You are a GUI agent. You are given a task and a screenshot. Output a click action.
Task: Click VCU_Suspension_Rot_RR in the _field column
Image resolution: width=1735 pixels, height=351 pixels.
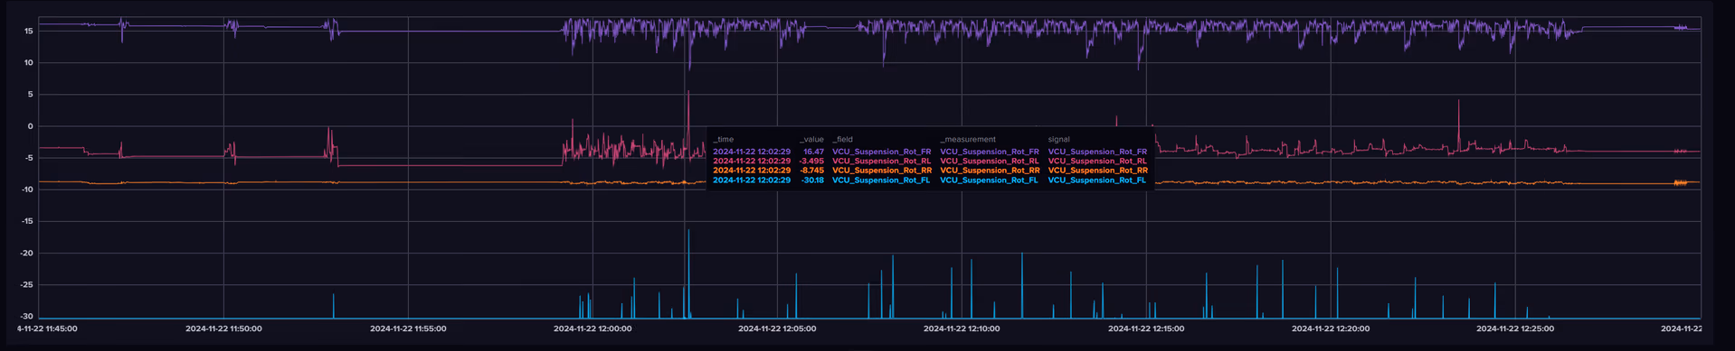882,170
